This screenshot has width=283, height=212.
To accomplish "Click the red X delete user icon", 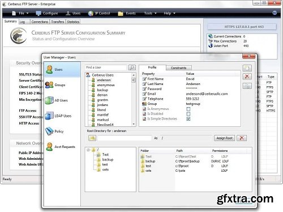I will [x=247, y=77].
